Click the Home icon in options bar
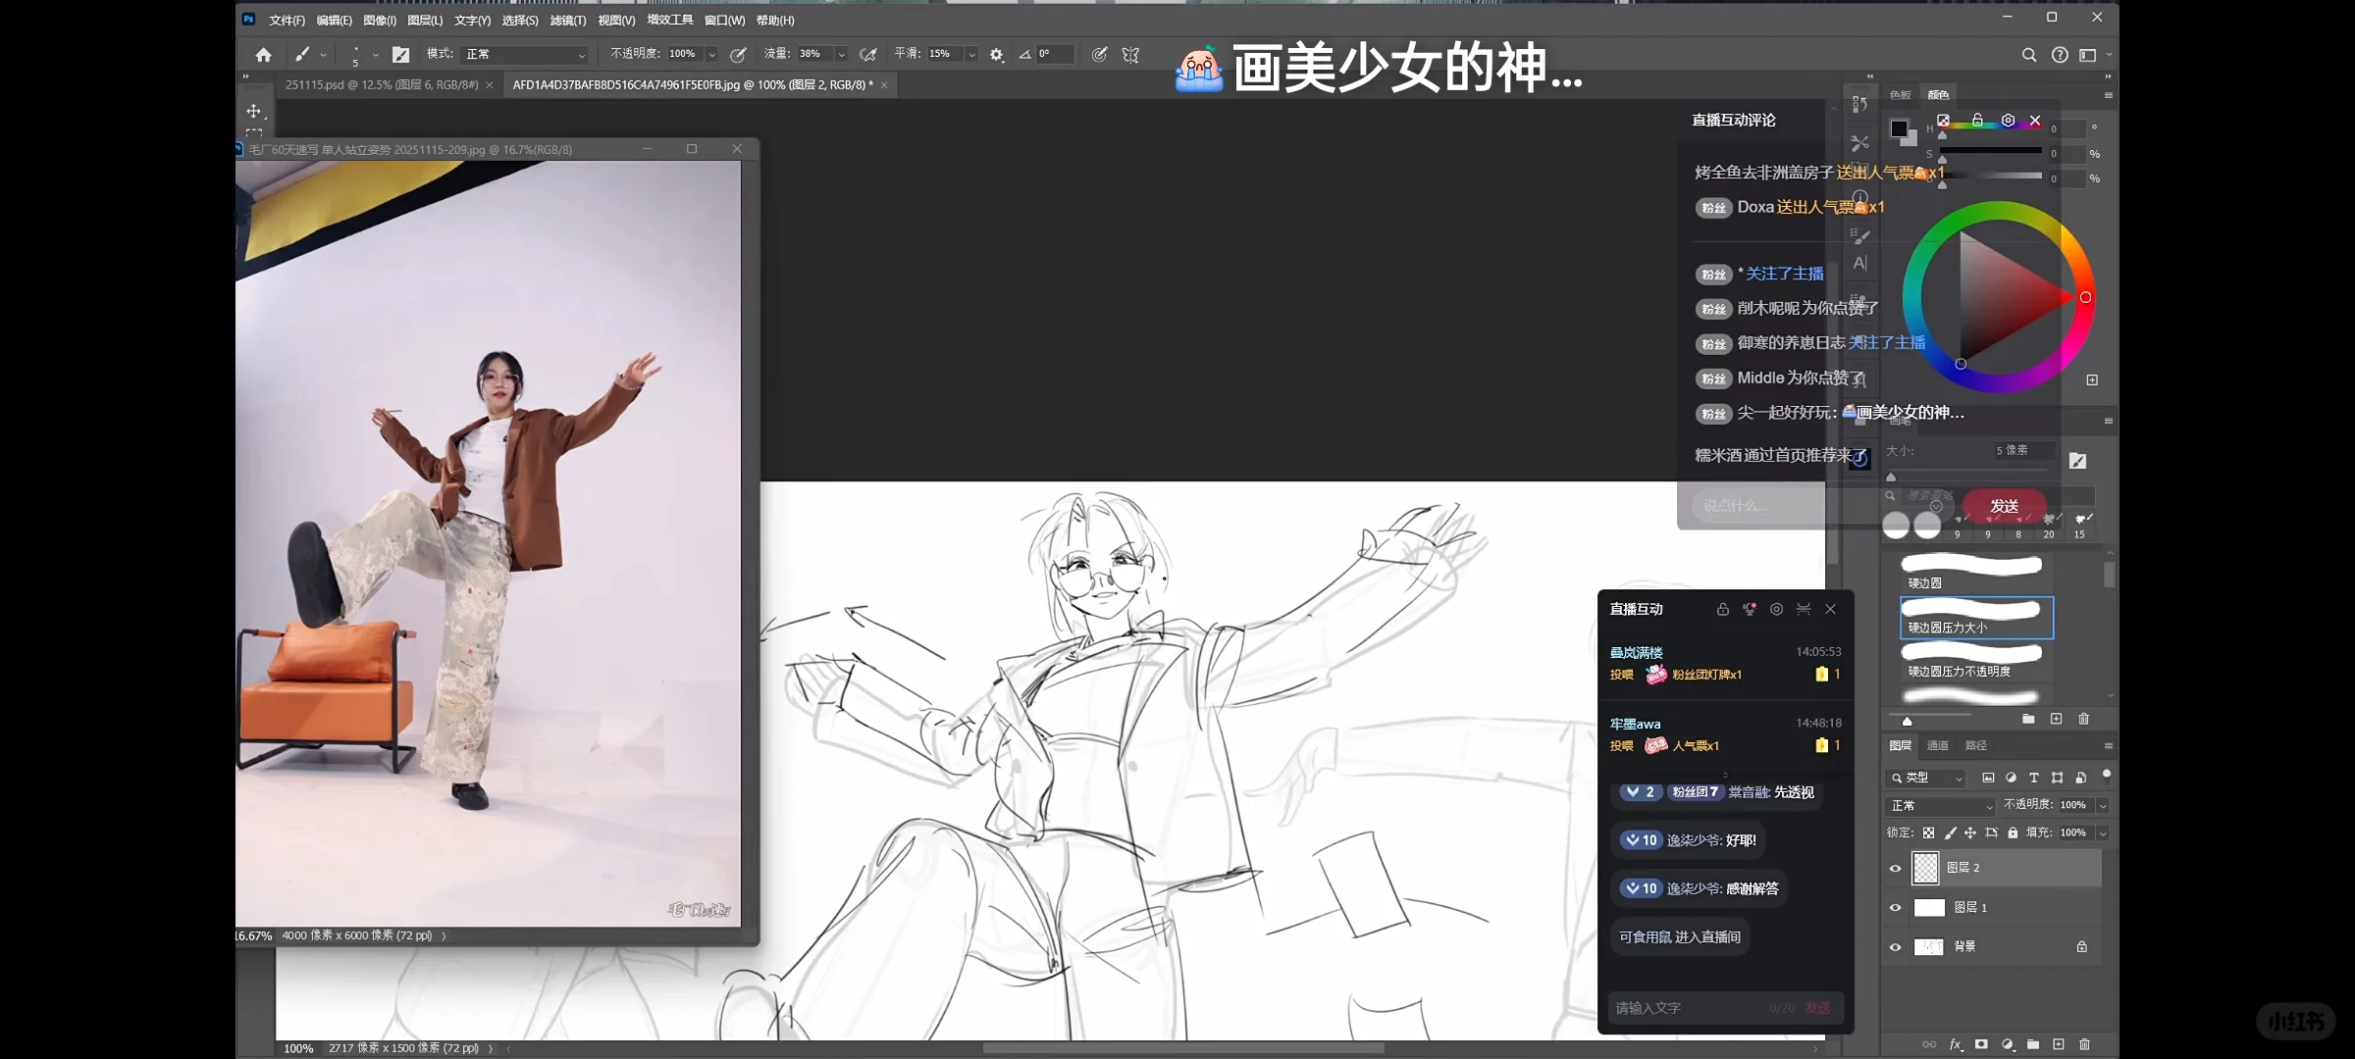 coord(263,55)
